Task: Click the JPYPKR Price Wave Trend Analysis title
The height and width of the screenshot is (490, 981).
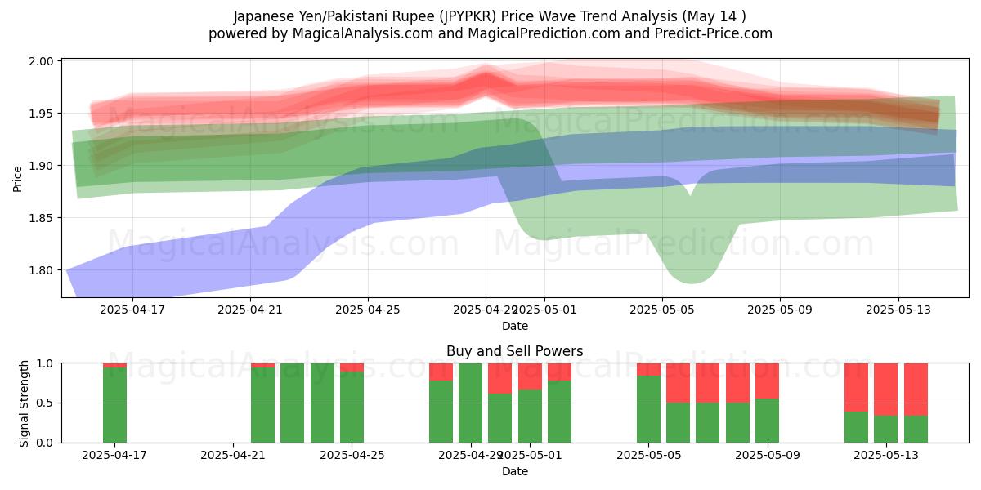Action: (x=490, y=16)
